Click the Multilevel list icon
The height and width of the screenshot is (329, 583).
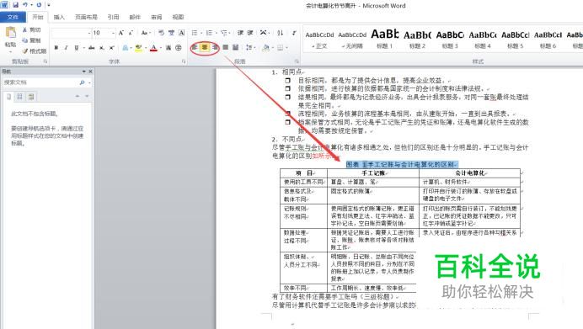(x=224, y=33)
